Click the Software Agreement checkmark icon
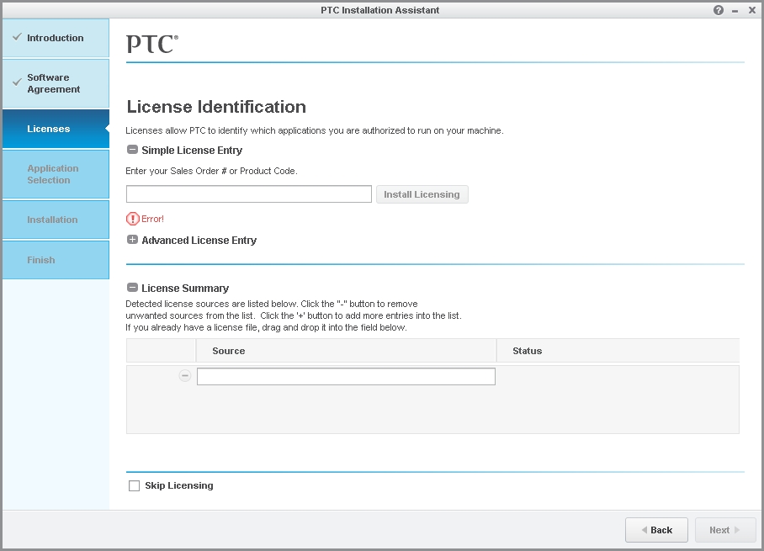The height and width of the screenshot is (551, 764). pyautogui.click(x=17, y=82)
